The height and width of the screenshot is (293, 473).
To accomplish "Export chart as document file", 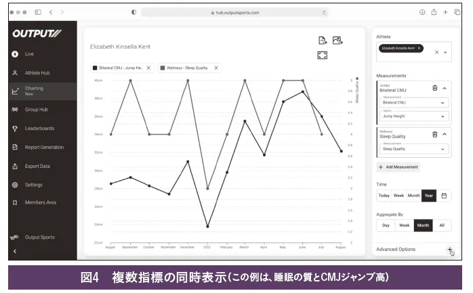I will click(323, 41).
